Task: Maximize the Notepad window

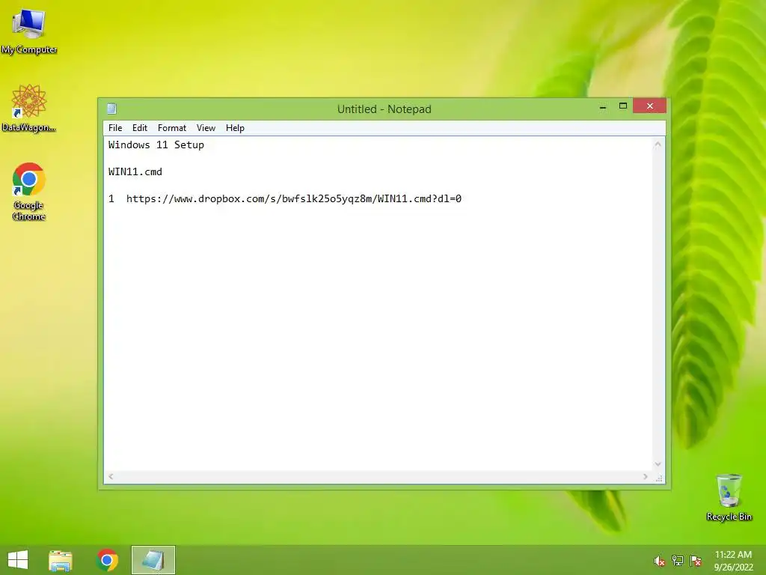Action: tap(623, 106)
